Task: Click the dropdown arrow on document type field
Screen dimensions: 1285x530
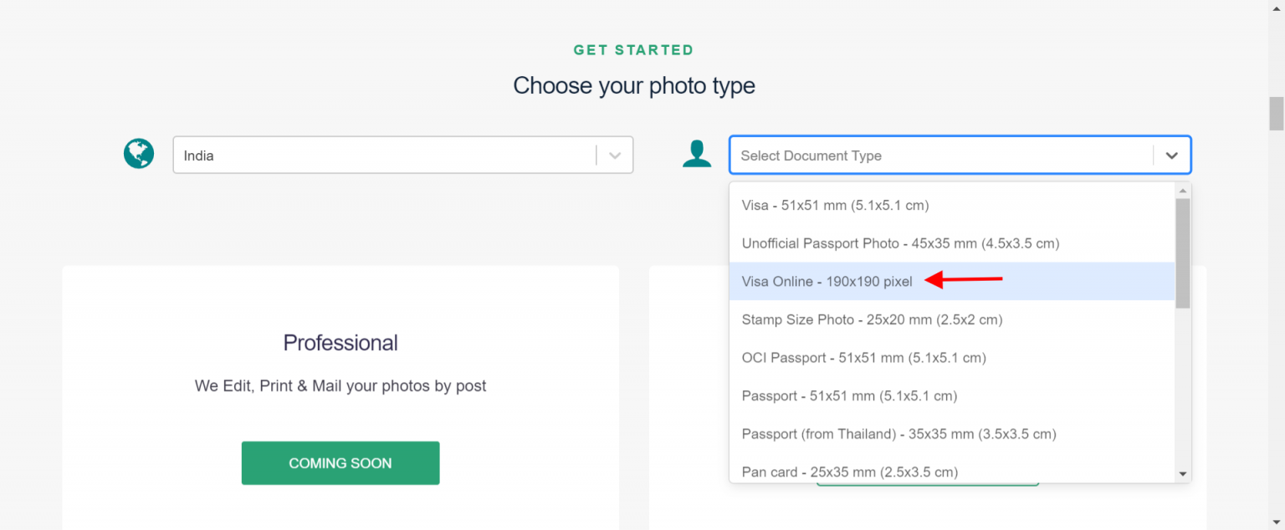Action: [1171, 155]
